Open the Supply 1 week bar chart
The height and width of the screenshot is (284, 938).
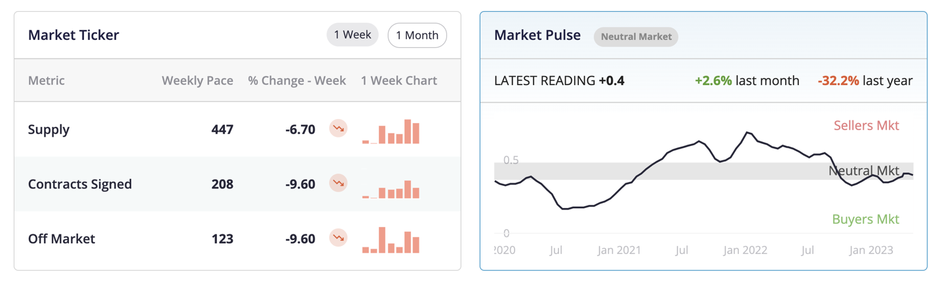click(391, 131)
